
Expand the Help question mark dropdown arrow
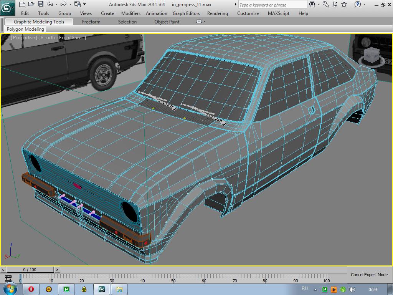pyautogui.click(x=364, y=5)
